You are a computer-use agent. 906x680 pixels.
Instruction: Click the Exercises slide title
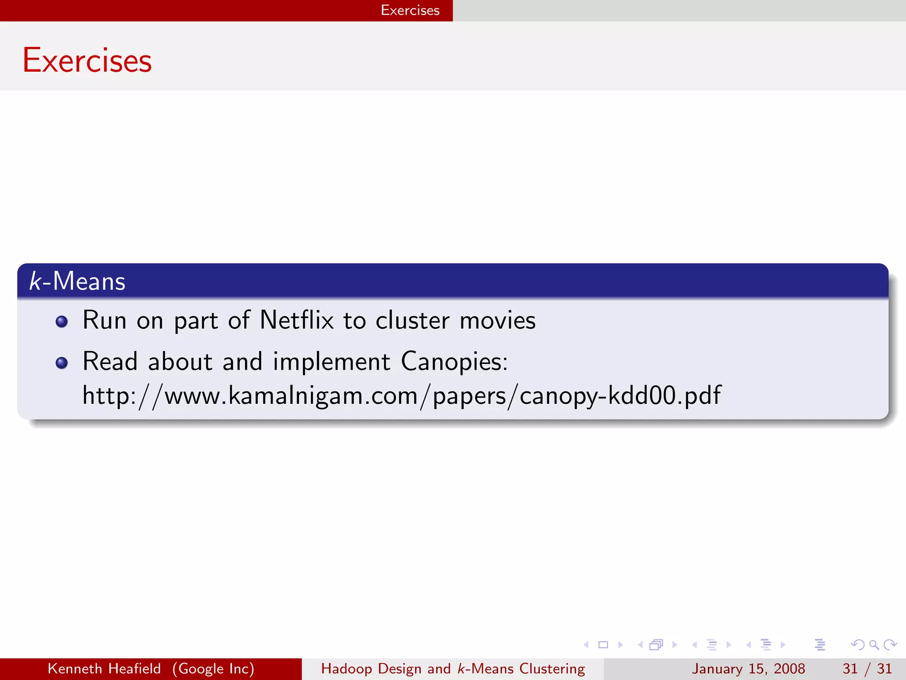click(87, 60)
